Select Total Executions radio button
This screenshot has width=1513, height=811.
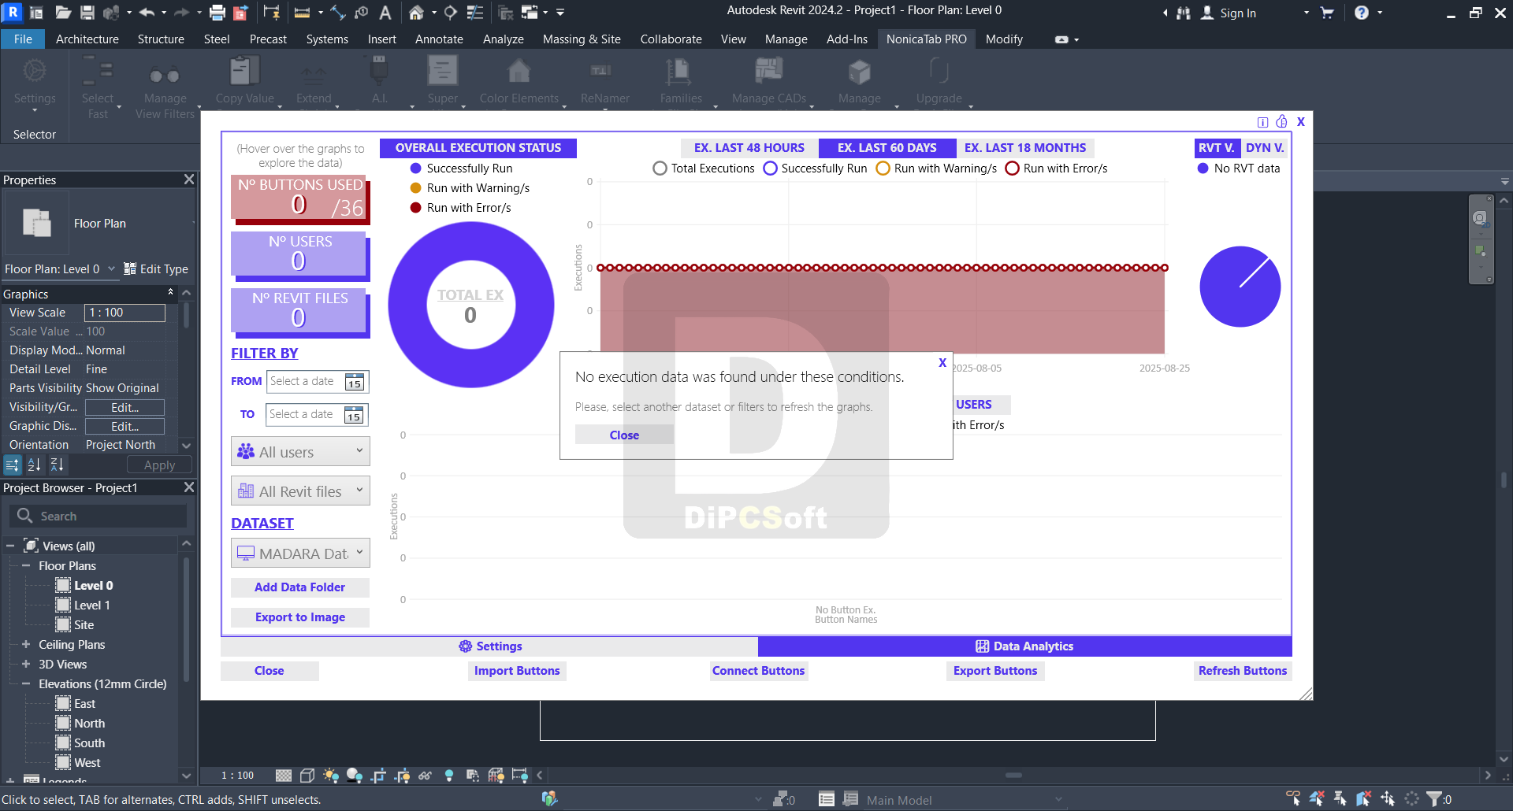pos(660,168)
